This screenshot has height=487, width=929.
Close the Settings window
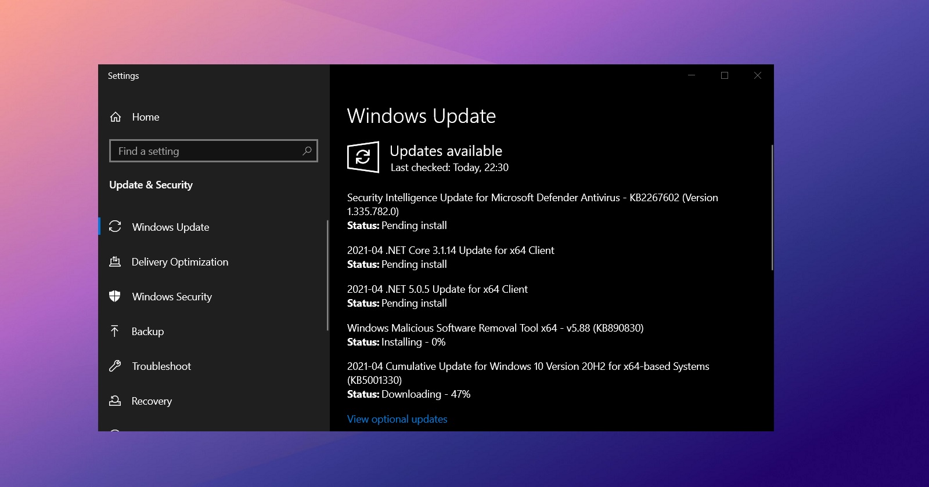point(758,75)
